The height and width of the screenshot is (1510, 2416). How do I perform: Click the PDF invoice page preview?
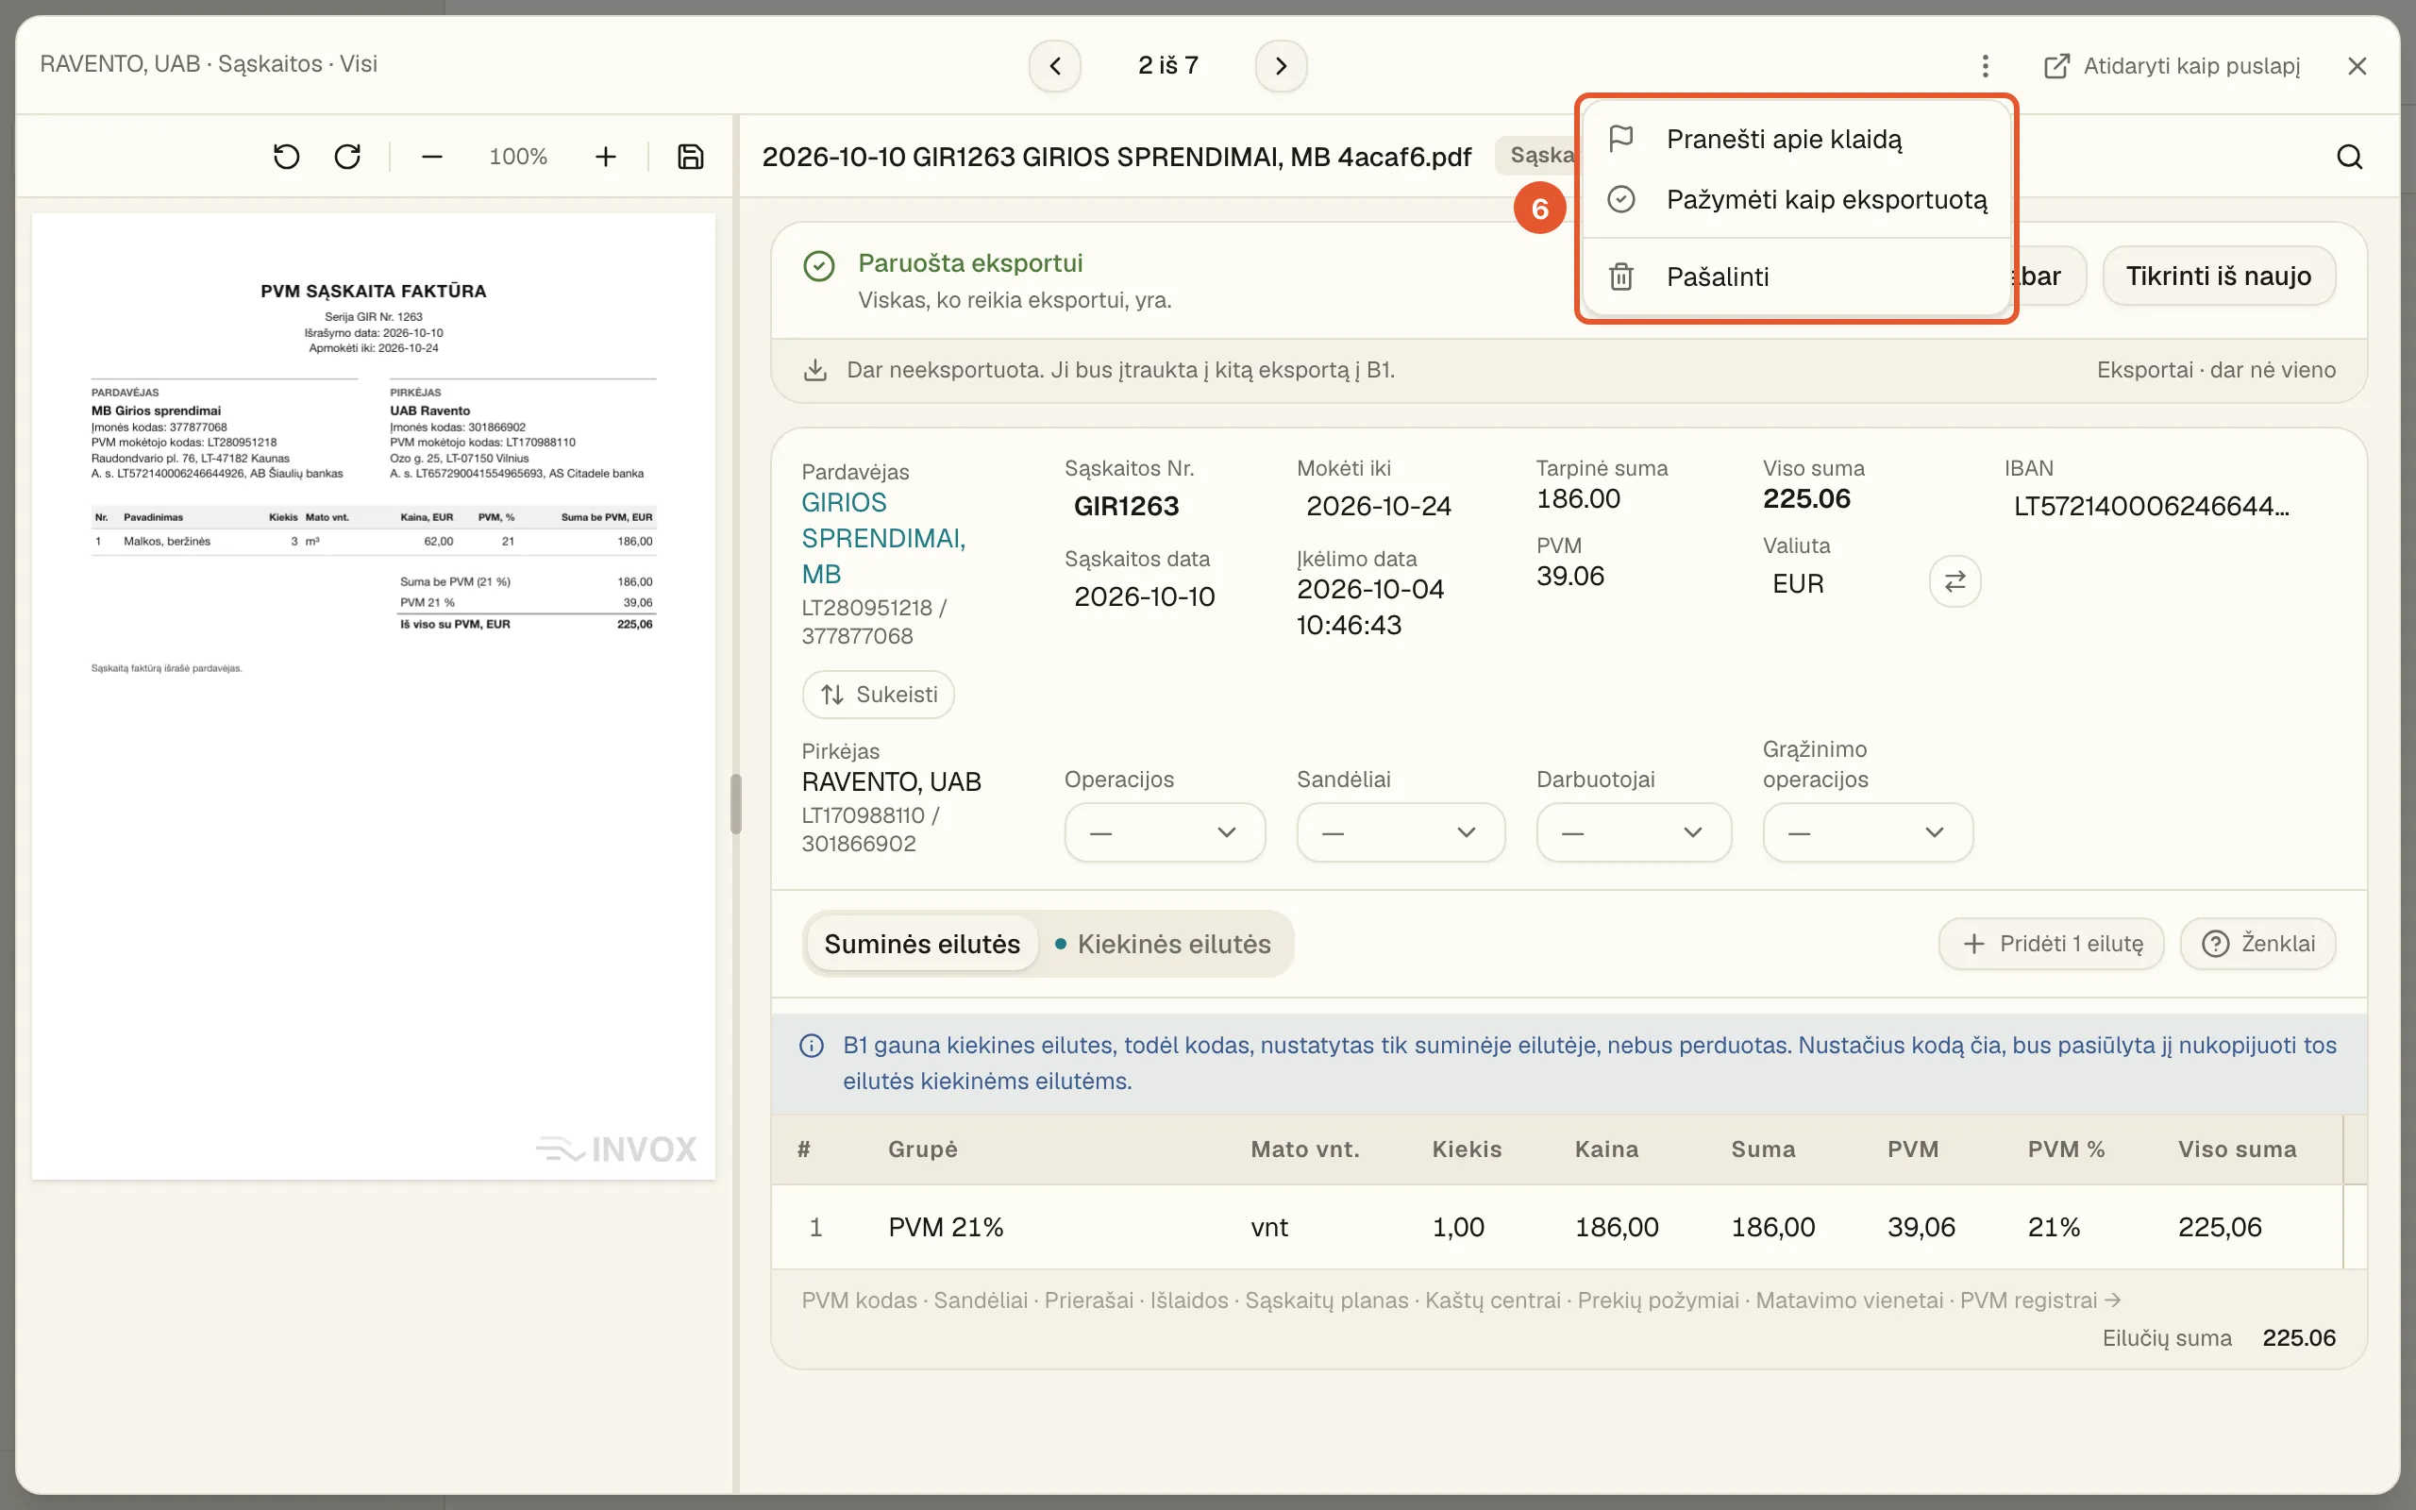coord(374,696)
